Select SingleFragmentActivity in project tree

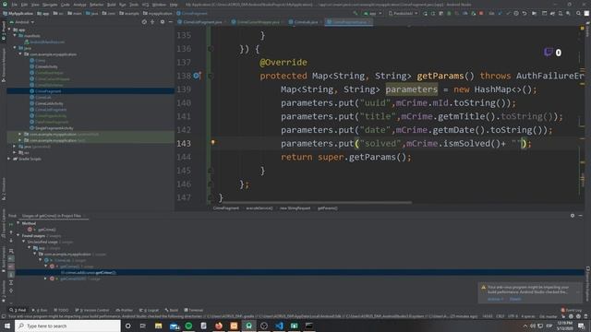coord(54,128)
